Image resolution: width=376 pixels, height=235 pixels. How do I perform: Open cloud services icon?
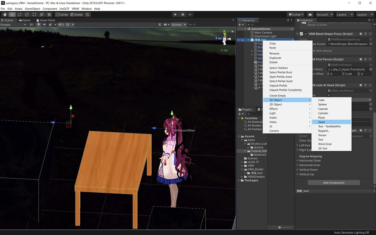pyautogui.click(x=310, y=14)
